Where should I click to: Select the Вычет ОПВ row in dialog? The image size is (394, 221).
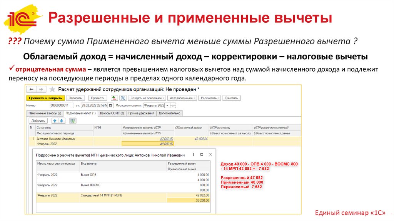pos(123,177)
